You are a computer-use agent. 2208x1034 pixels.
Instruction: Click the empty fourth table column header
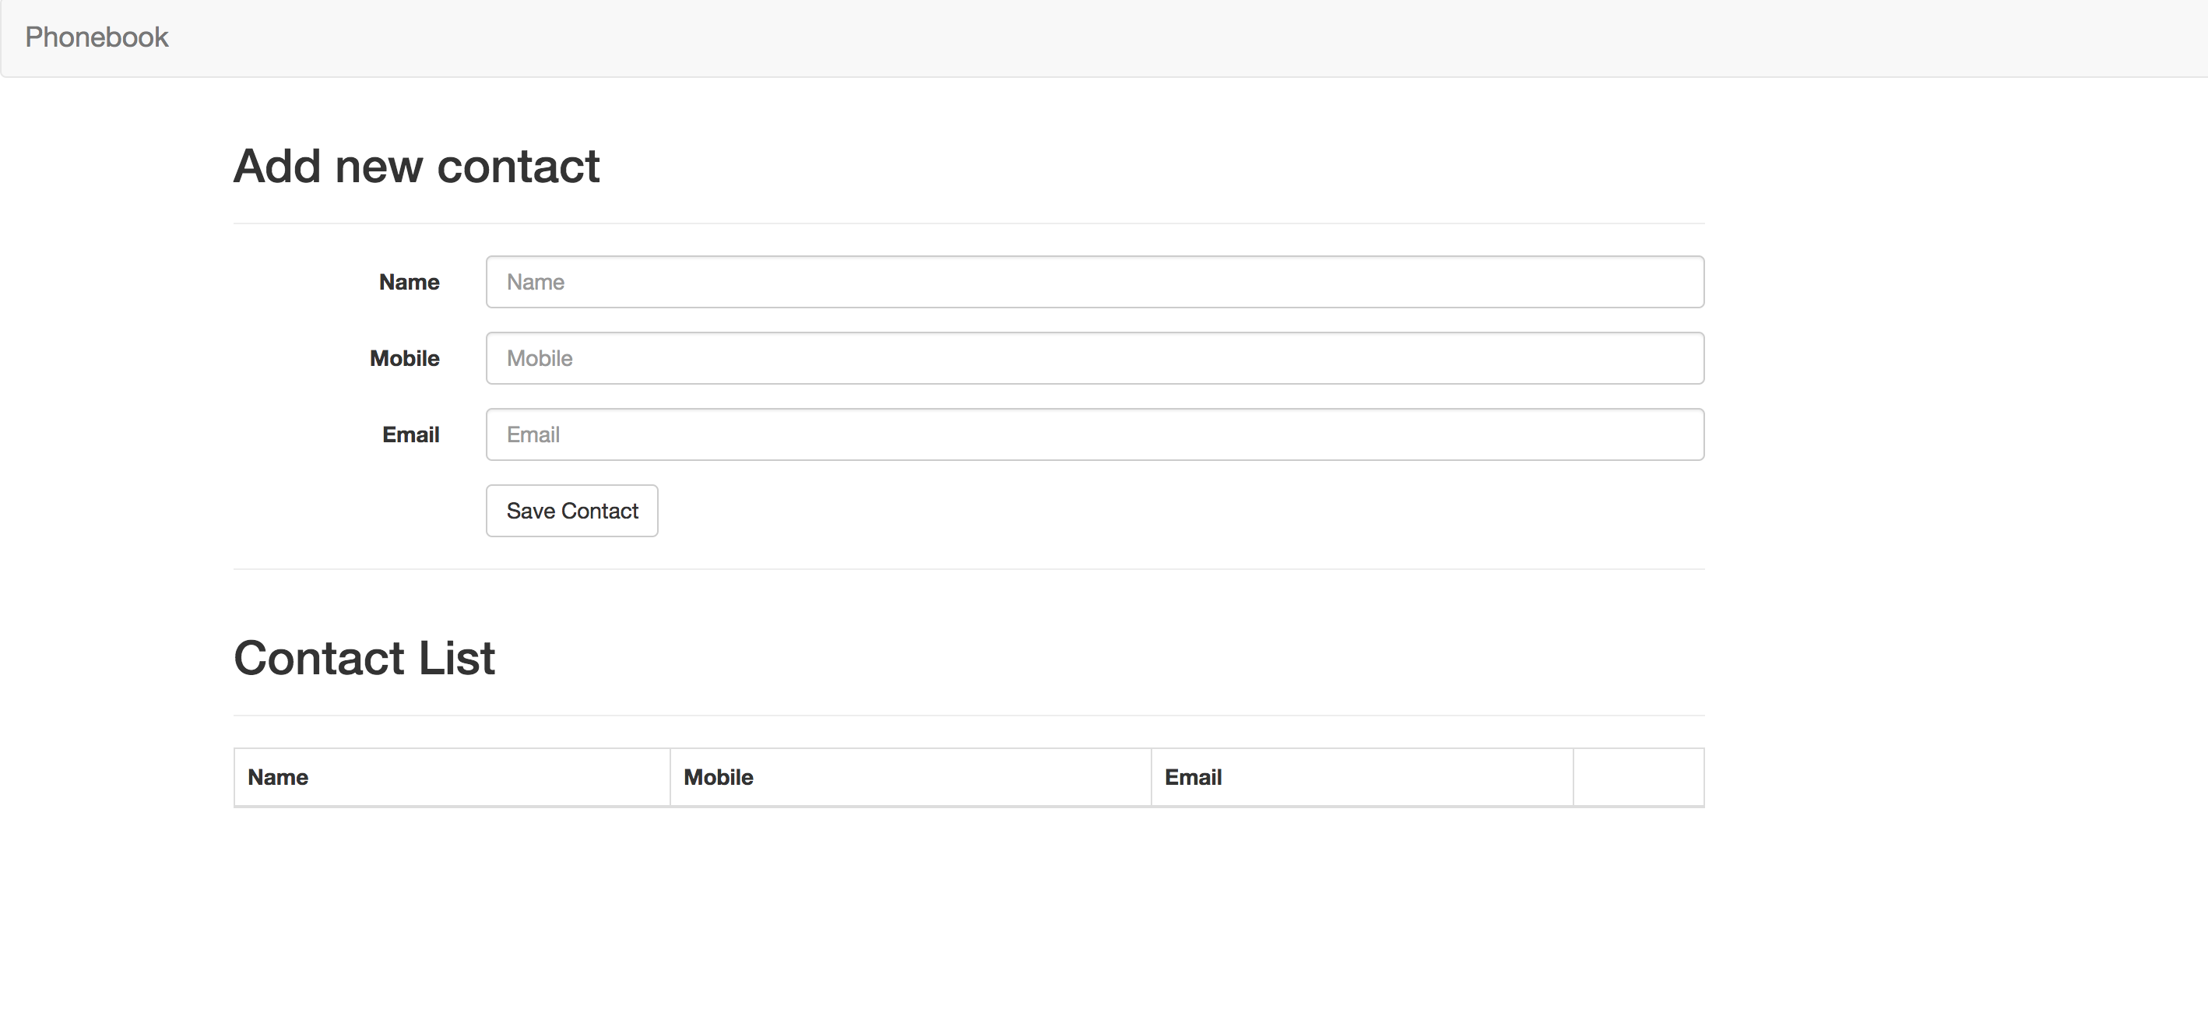point(1638,777)
